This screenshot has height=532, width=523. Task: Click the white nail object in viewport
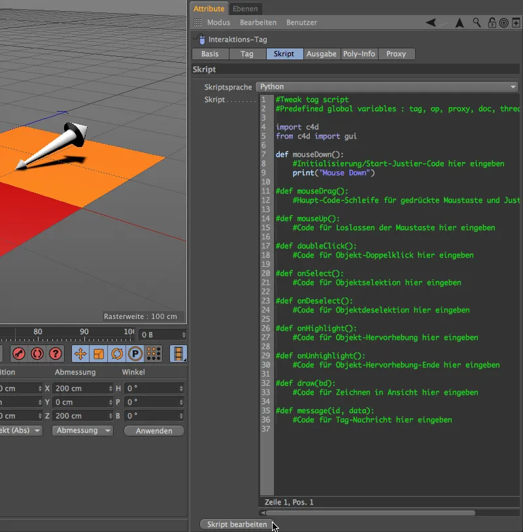(x=52, y=145)
